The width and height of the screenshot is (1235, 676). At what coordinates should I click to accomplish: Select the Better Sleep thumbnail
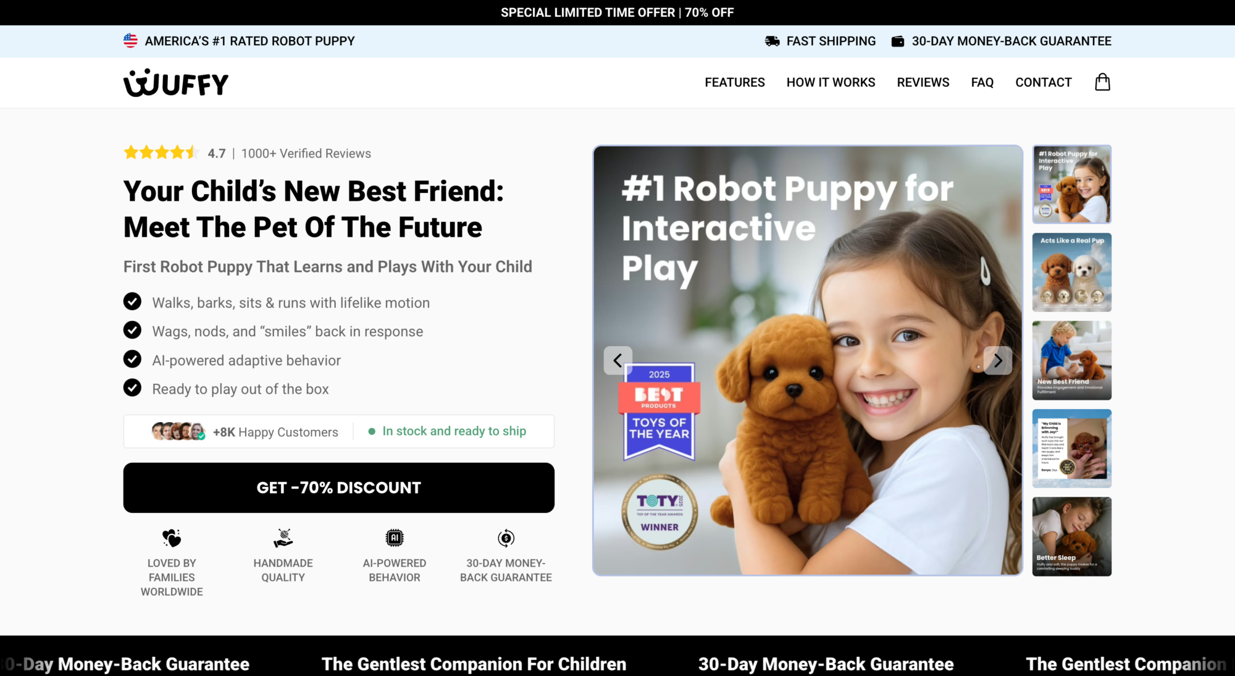pos(1072,536)
